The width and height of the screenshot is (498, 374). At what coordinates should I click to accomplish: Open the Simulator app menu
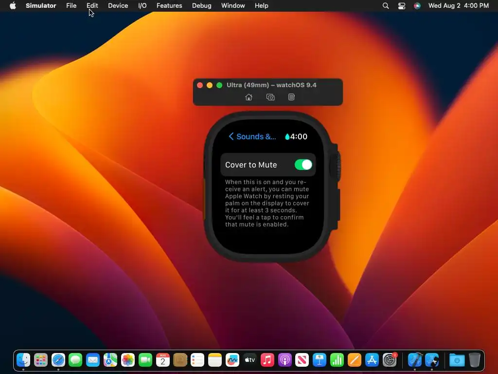click(x=41, y=5)
